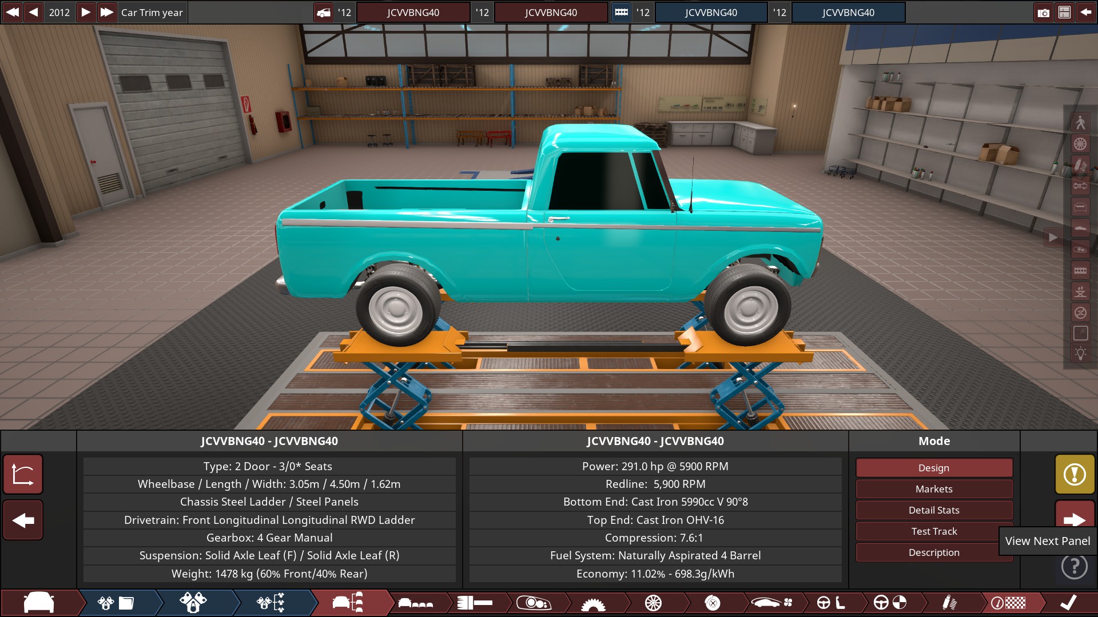Image resolution: width=1098 pixels, height=617 pixels.
Task: Open the calculator/list icon in top bar
Action: tap(1064, 13)
